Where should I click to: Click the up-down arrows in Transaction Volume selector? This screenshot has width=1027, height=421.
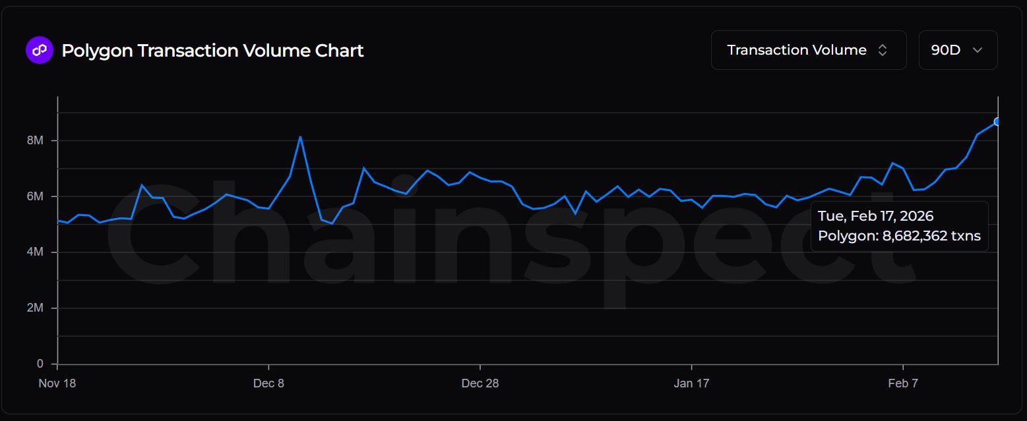[882, 50]
